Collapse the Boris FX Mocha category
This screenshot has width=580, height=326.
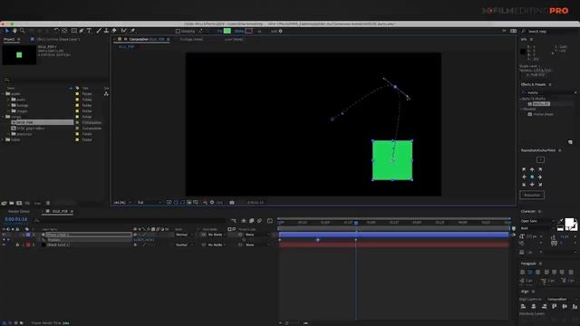pyautogui.click(x=521, y=99)
